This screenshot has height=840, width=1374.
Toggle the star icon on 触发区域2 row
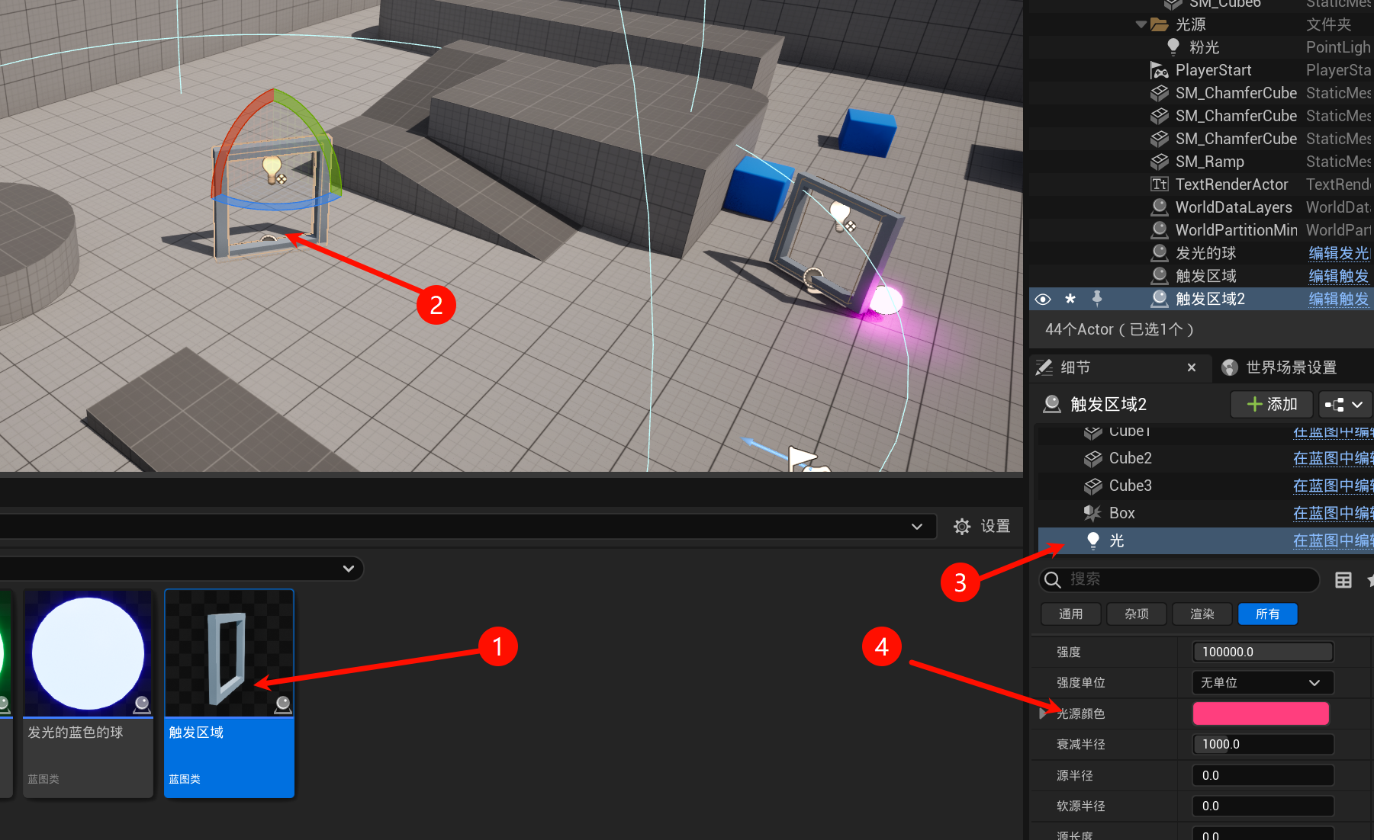[x=1070, y=299]
